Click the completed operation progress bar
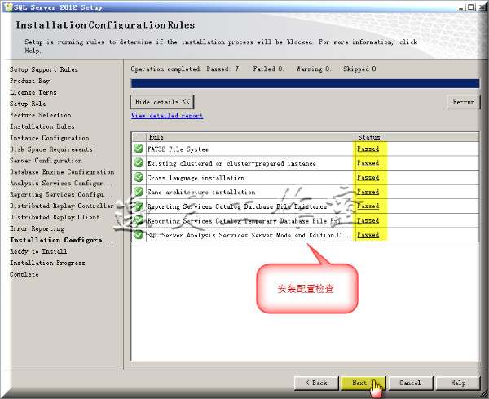 click(305, 83)
